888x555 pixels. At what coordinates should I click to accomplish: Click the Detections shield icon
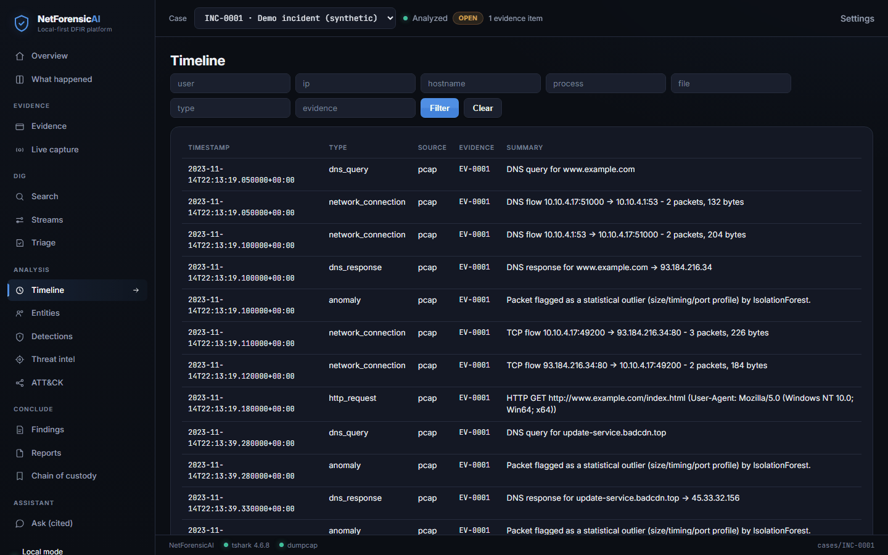[x=20, y=337]
